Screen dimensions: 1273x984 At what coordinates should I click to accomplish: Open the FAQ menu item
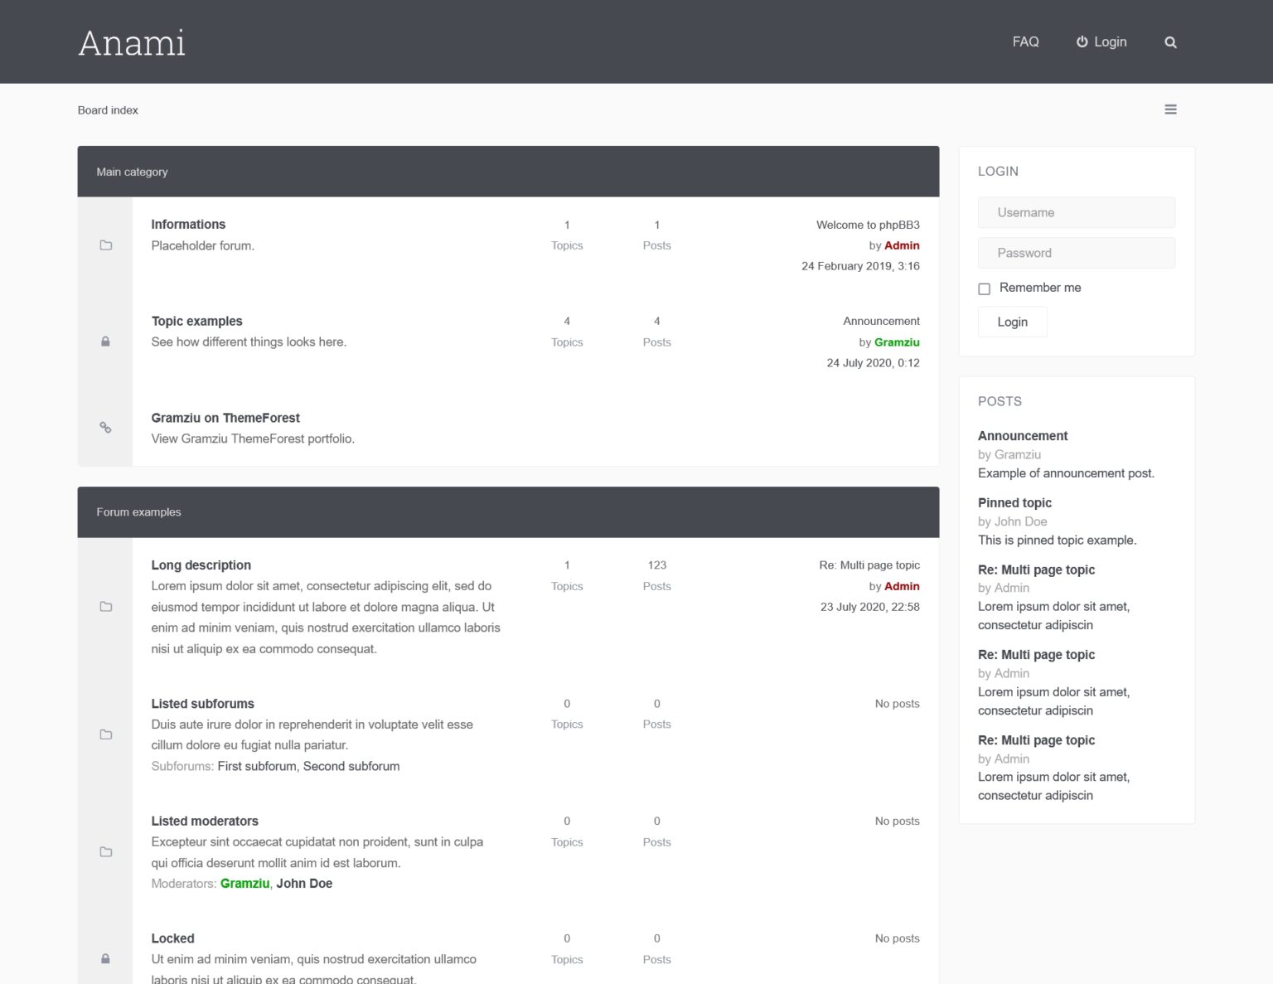point(1025,41)
